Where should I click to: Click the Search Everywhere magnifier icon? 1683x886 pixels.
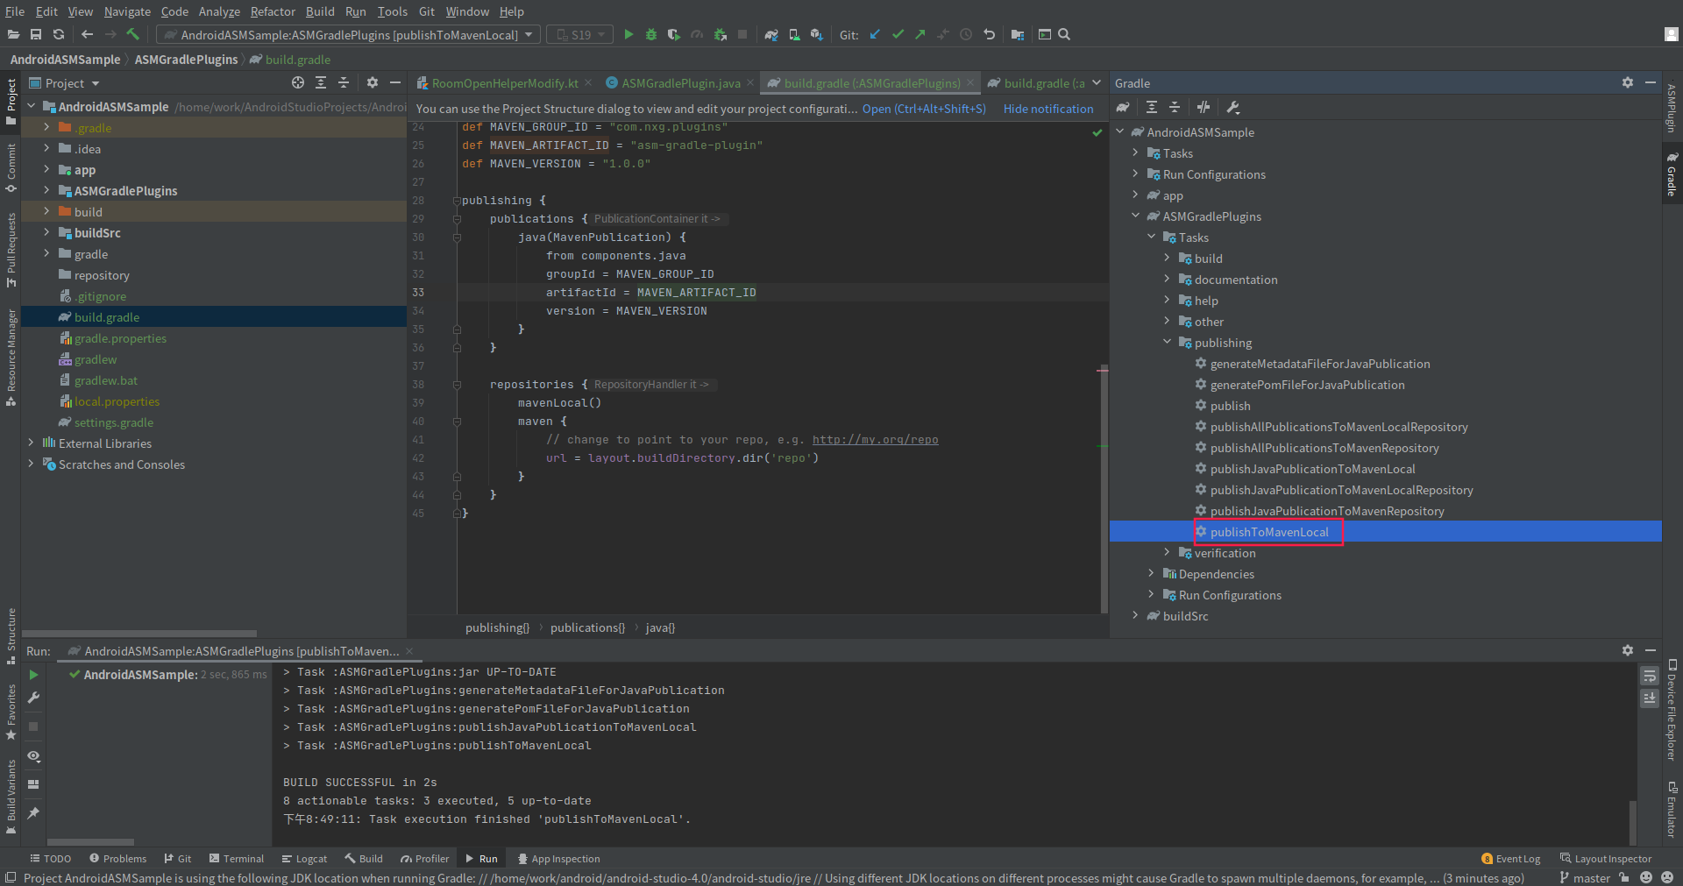click(x=1064, y=34)
